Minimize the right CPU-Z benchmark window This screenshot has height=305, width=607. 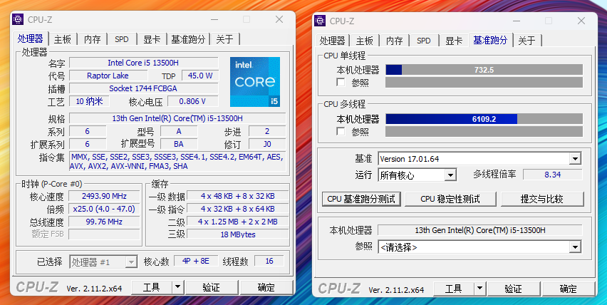click(516, 21)
